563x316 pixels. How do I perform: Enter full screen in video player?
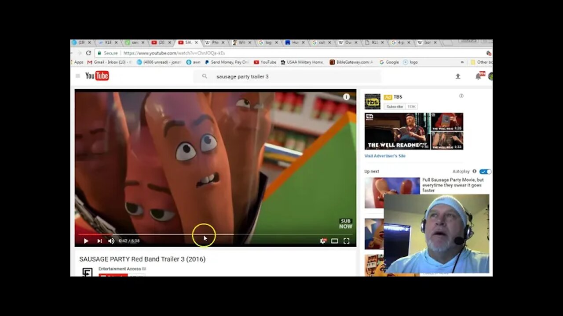click(347, 241)
